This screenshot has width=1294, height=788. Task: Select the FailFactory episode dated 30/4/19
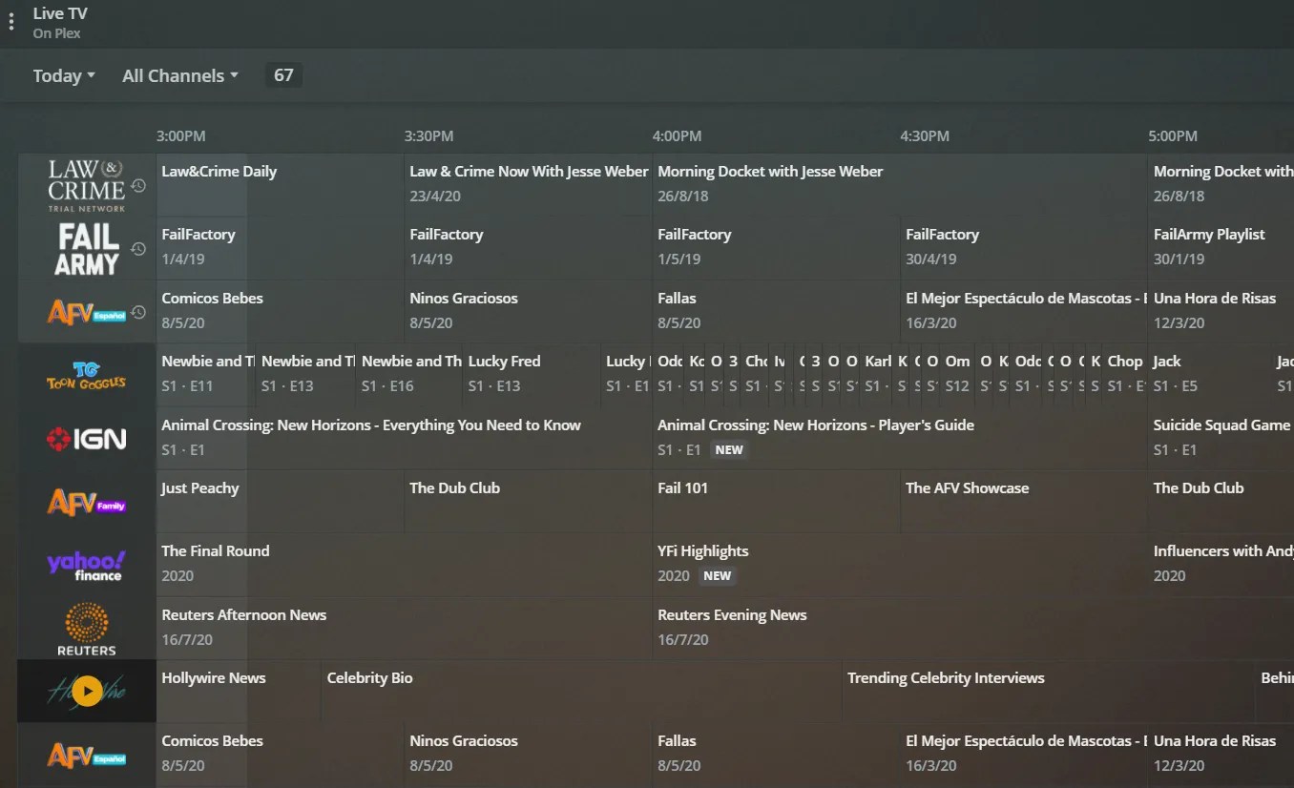point(1024,248)
